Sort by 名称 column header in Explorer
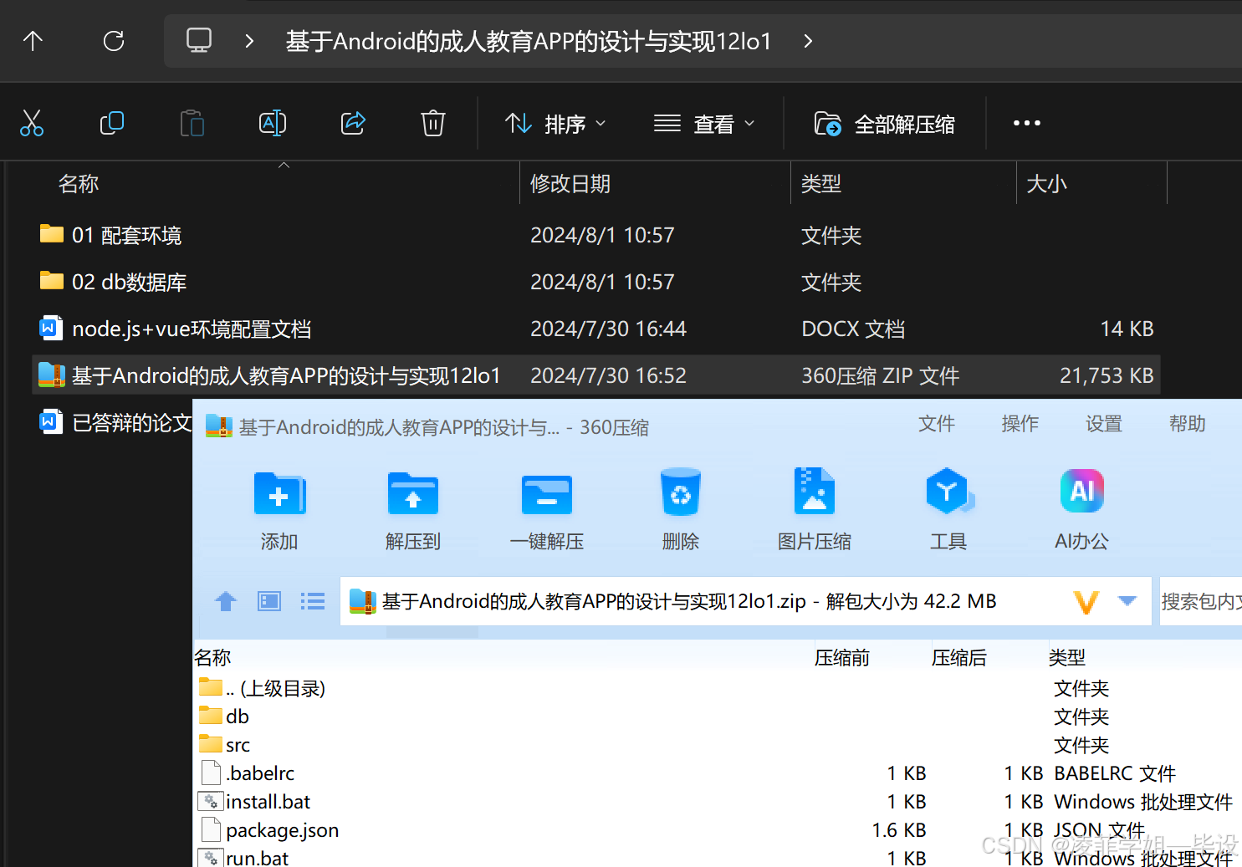Screen dimensions: 1242x867 click(79, 184)
